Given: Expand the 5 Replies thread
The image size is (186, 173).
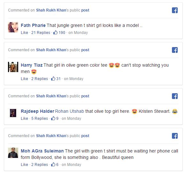Looking at the screenshot, I should pos(40,119).
